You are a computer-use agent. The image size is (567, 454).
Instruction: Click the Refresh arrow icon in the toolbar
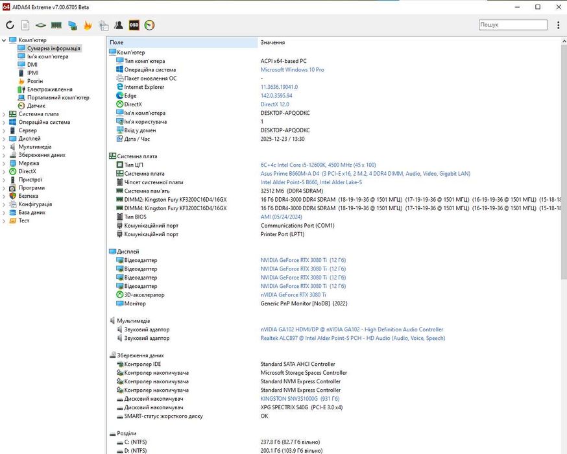pos(10,25)
